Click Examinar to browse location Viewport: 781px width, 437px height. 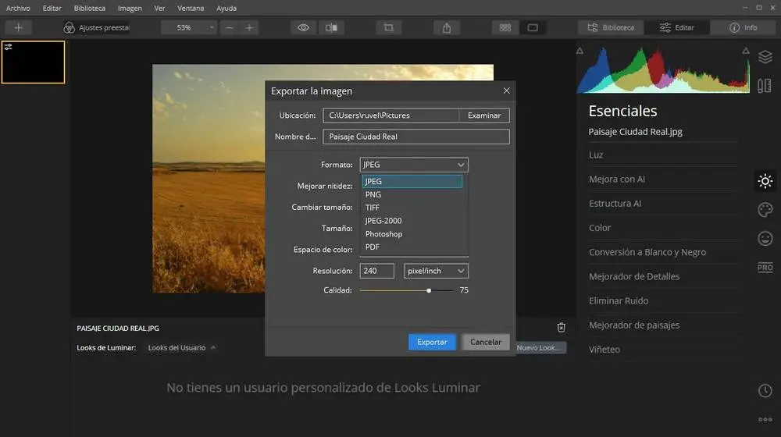[484, 115]
